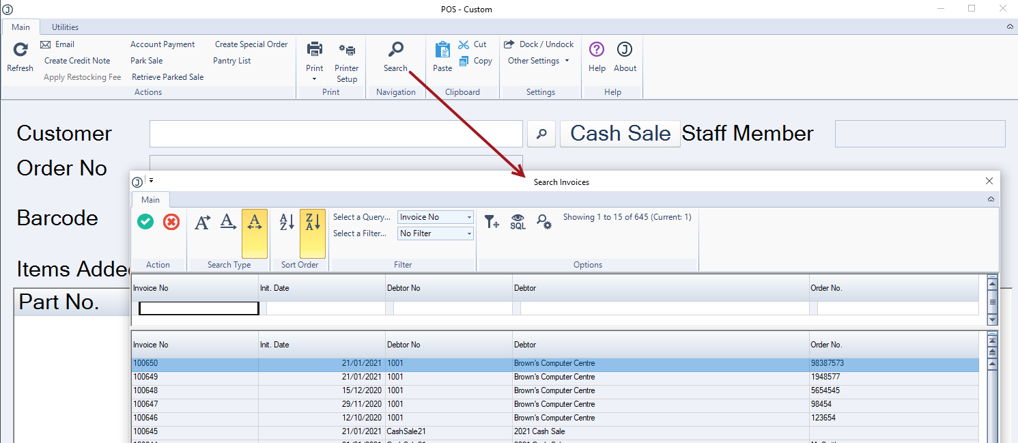
Task: Toggle the highlighted Search Type icon
Action: coord(255,233)
